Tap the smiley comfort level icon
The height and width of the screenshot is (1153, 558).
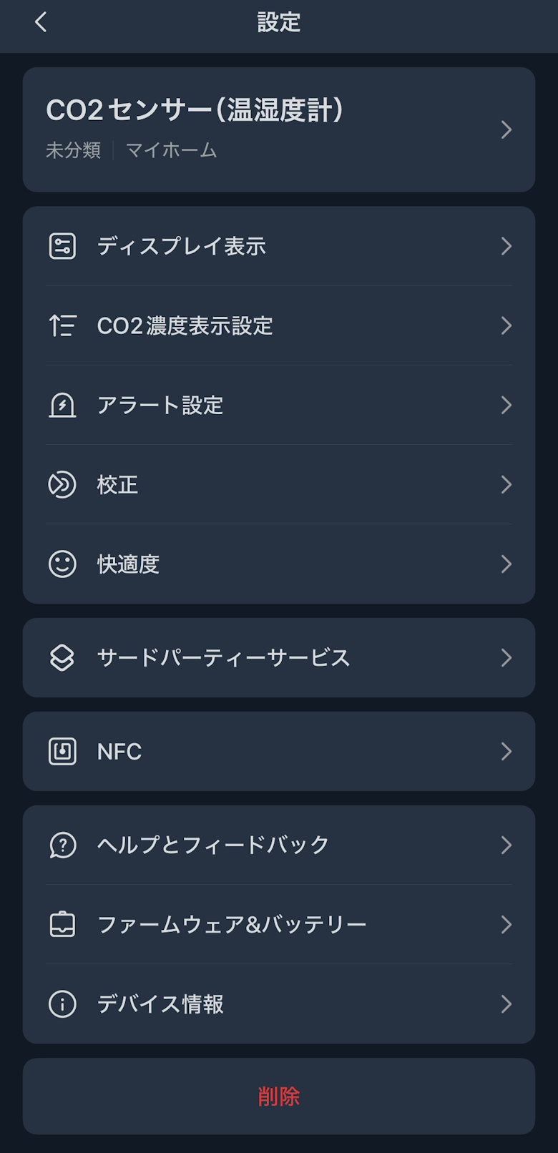[x=62, y=564]
